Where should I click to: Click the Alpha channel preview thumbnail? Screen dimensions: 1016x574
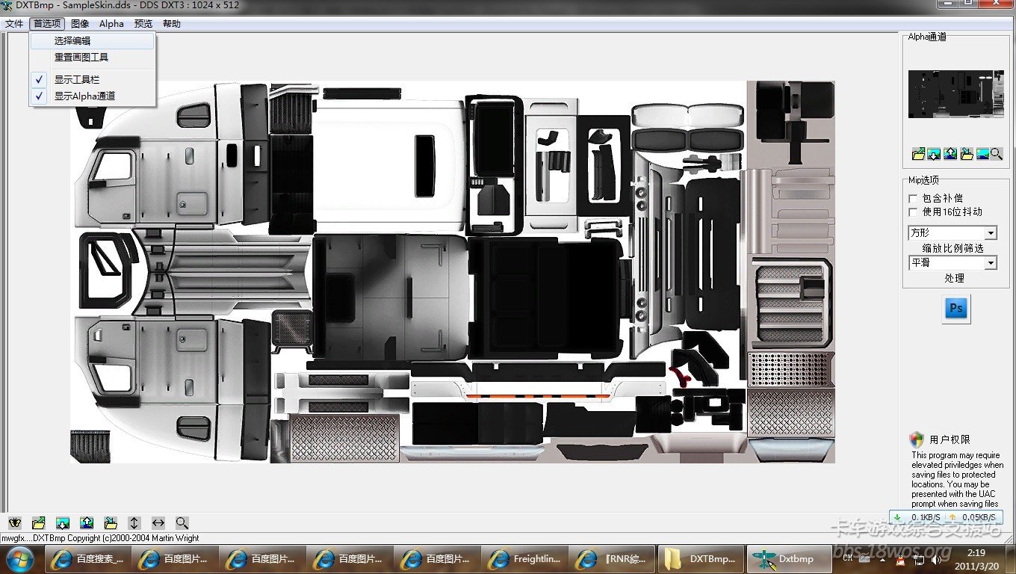[x=955, y=94]
